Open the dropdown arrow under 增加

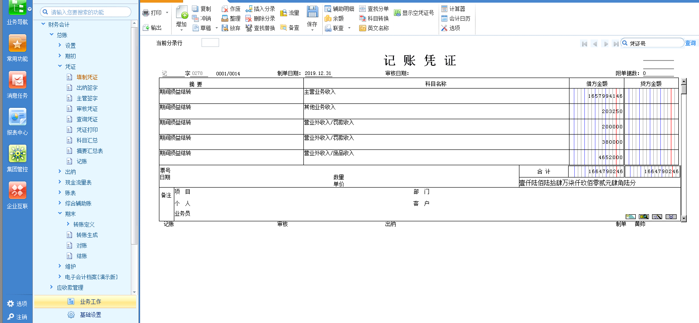click(x=181, y=30)
